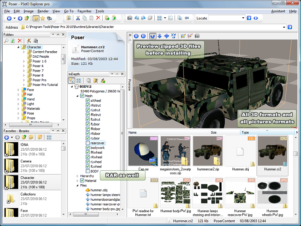This screenshot has height=226, width=301.
Task: Click the blue navigate arrow at the address bar end
Action: point(290,27)
